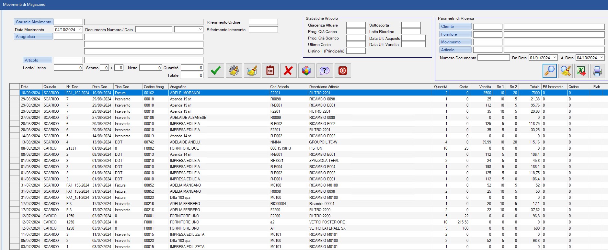Viewport: 608px width, 250px height.
Task: Expand the A Data date picker
Action: tap(602, 58)
